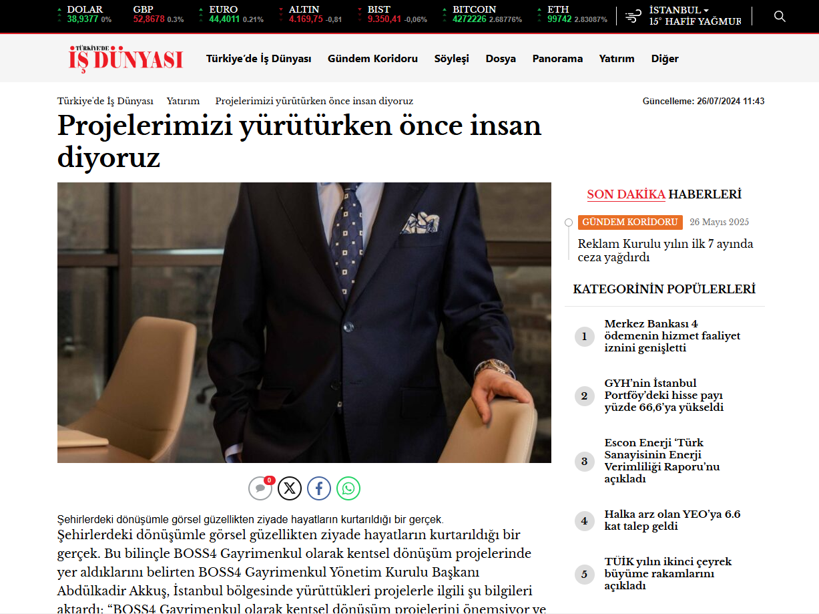Click the İş Dünyası site logo
Image resolution: width=819 pixels, height=614 pixels.
[125, 58]
